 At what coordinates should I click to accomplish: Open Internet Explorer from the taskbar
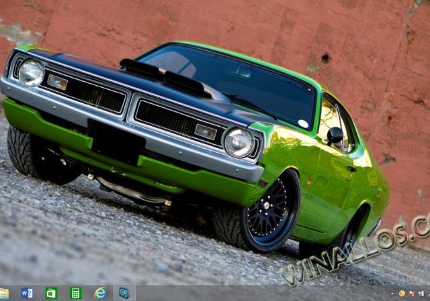[x=100, y=293]
